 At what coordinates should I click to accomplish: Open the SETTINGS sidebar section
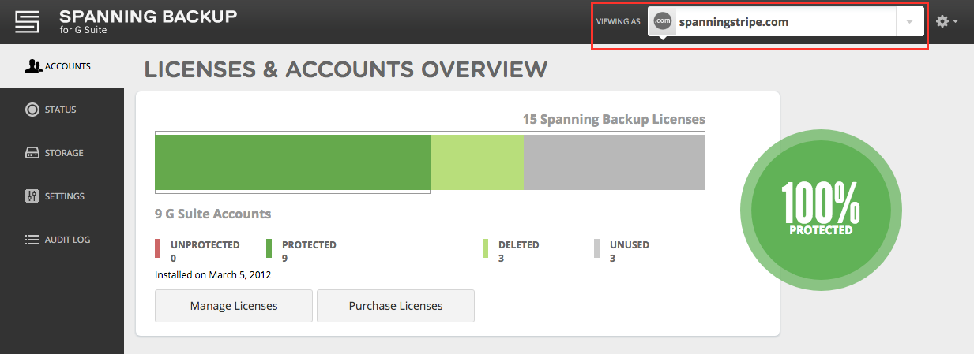click(62, 196)
